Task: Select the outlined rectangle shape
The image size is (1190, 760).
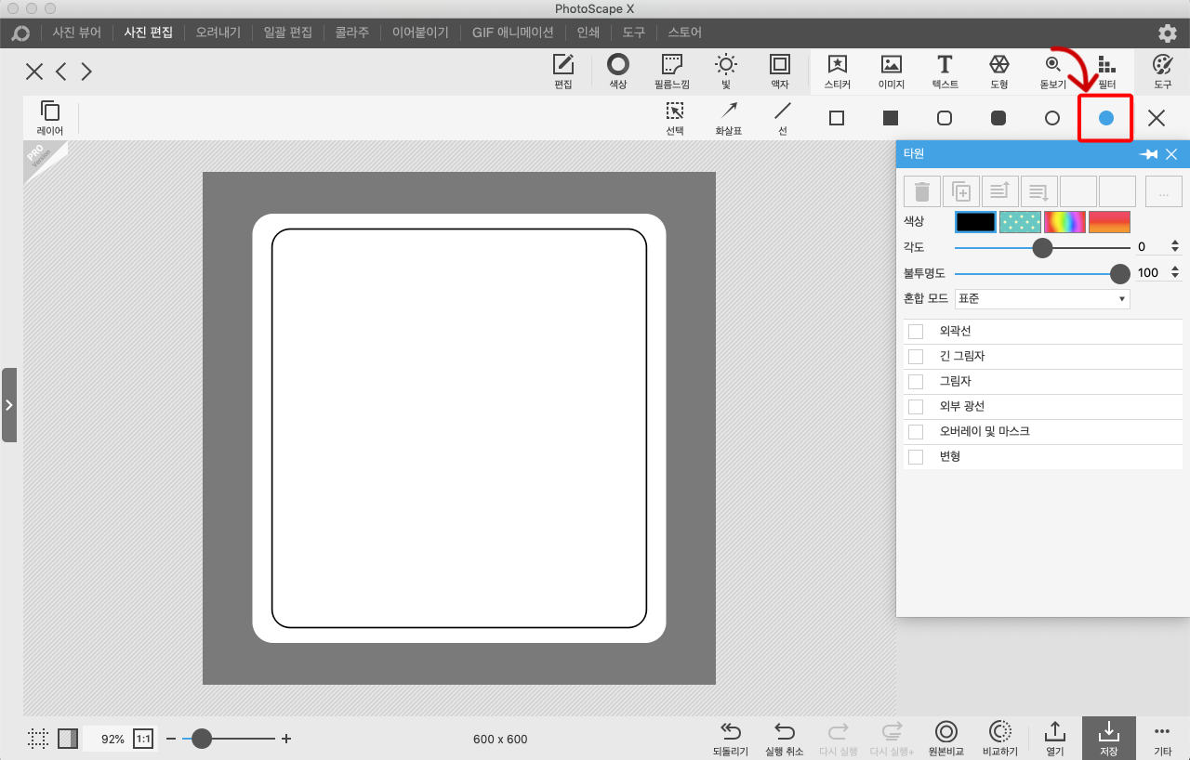Action: [837, 118]
